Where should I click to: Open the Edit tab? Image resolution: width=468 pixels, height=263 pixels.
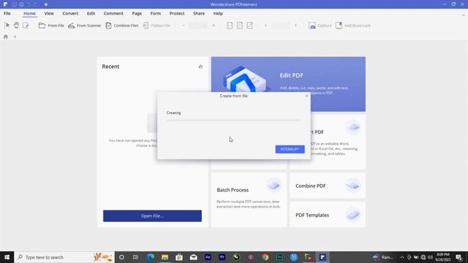[x=91, y=13]
